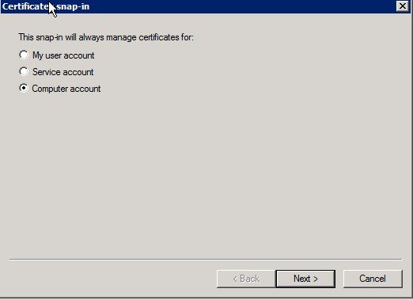Click the right-arrow symbol on Next
This screenshot has height=300, width=413.
316,279
